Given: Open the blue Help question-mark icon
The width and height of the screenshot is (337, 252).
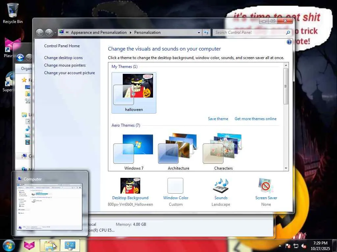Looking at the screenshot, I should click(x=289, y=42).
